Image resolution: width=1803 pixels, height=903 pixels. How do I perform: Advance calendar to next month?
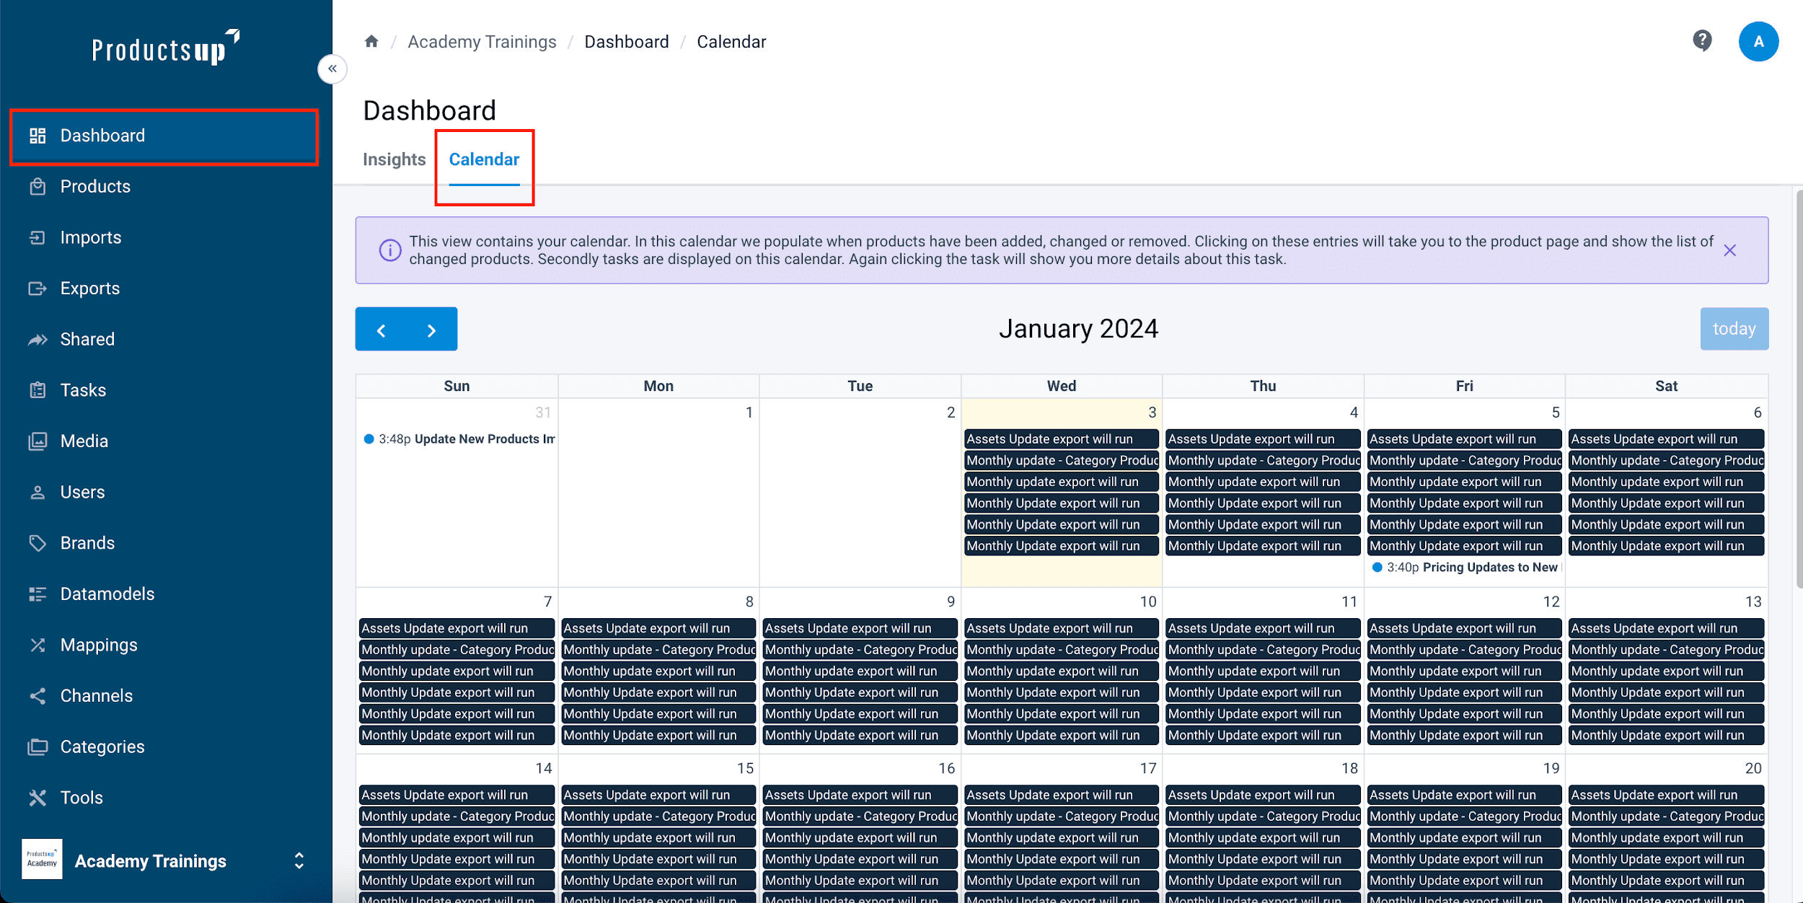(431, 330)
